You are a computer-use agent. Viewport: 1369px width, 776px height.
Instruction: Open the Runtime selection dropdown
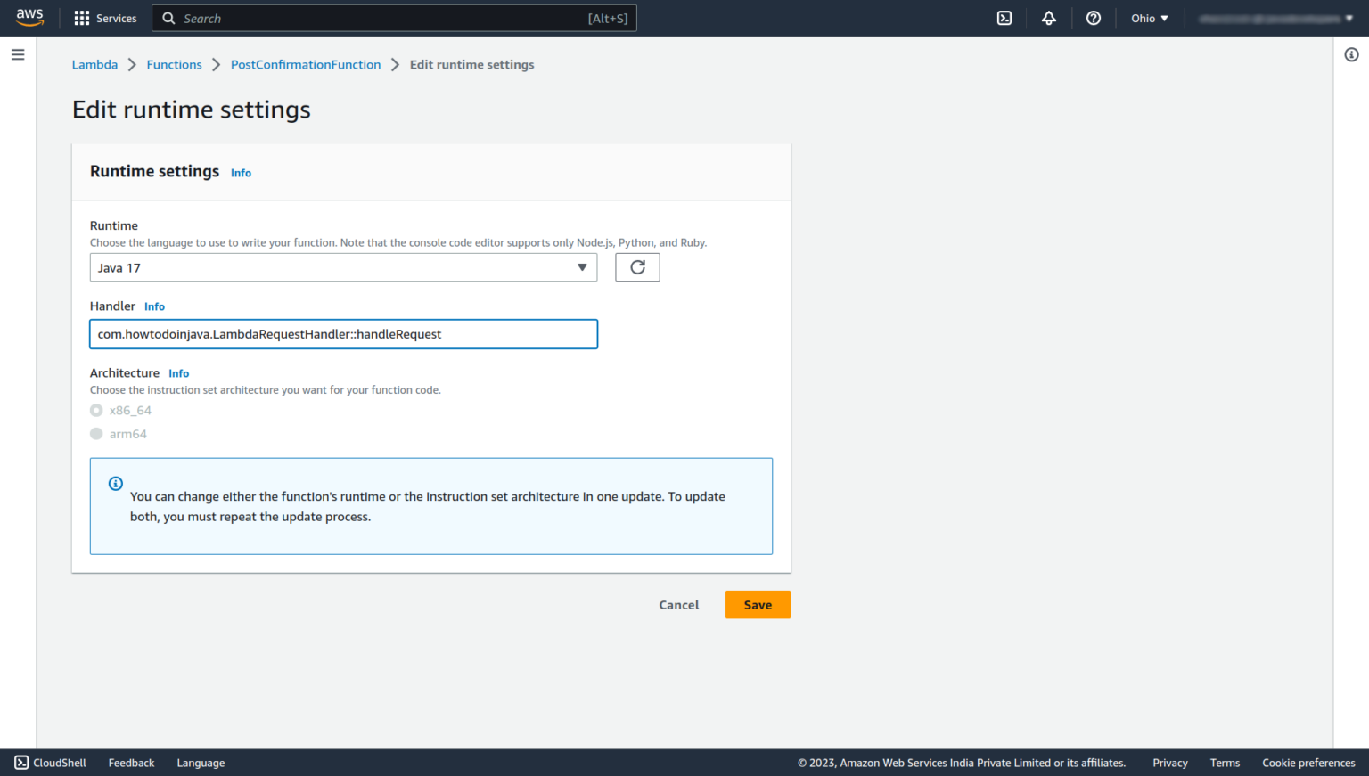343,267
